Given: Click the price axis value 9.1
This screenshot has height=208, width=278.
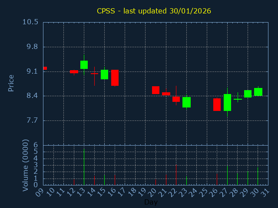Looking at the screenshot, I should (x=32, y=71).
